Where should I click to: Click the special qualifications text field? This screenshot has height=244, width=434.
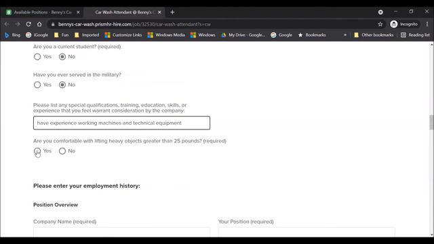(x=122, y=123)
